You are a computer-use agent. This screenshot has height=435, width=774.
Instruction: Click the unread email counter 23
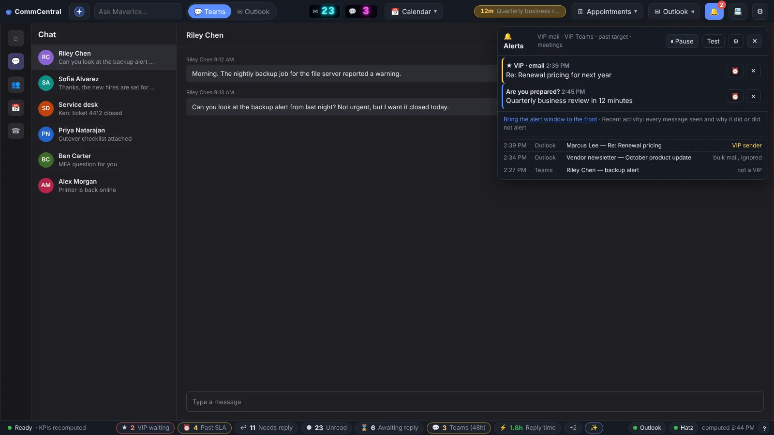324,11
